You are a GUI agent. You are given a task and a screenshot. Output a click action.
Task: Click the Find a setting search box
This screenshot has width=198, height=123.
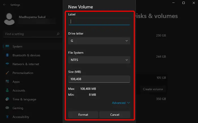[x=32, y=34]
